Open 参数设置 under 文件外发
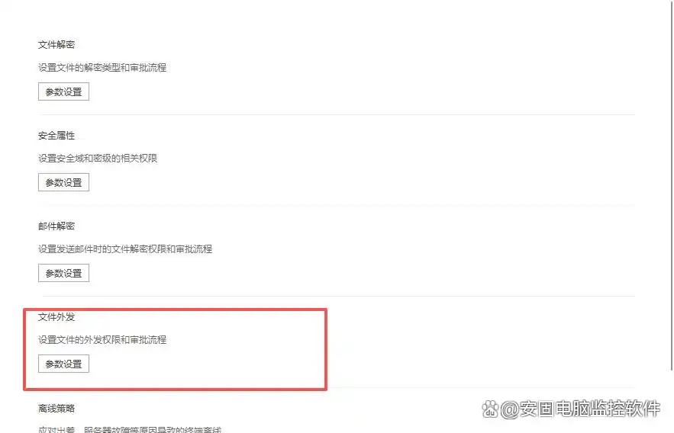Screen dimensions: 674x433 63,364
